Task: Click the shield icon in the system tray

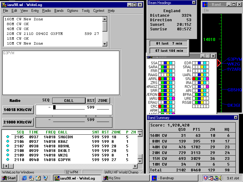Action: pyautogui.click(x=206, y=178)
